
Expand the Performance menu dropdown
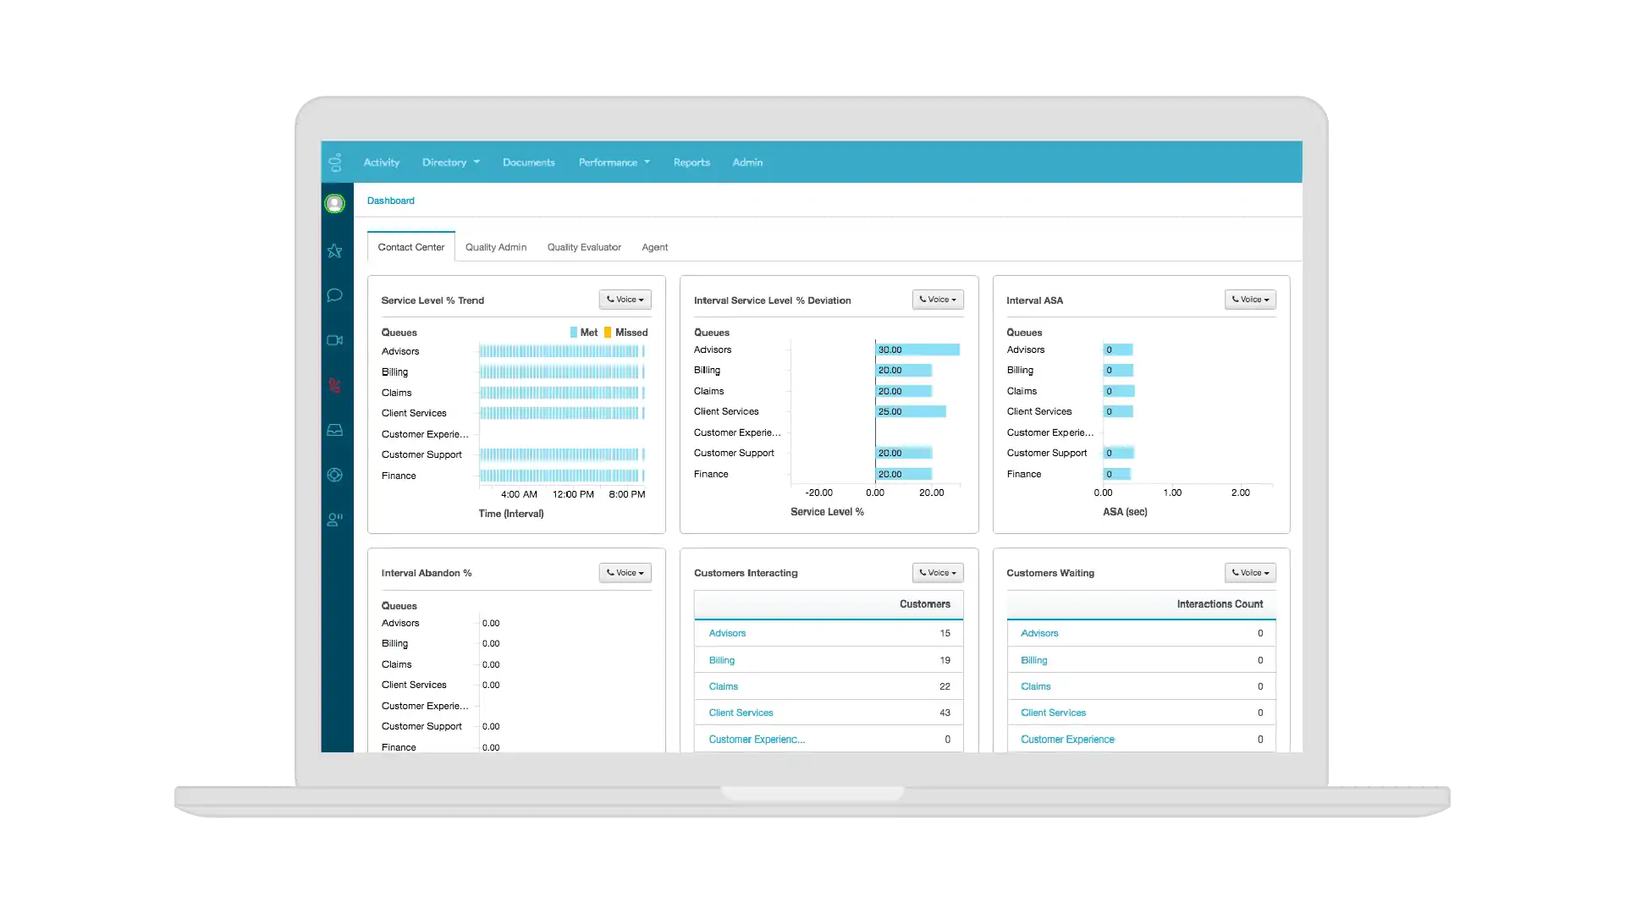[614, 162]
